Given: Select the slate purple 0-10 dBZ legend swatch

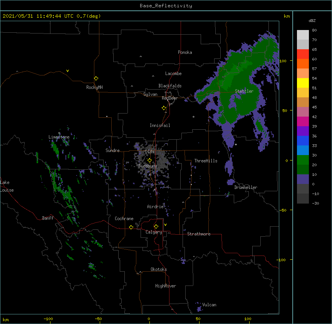Looking at the screenshot, I should click(x=303, y=179).
